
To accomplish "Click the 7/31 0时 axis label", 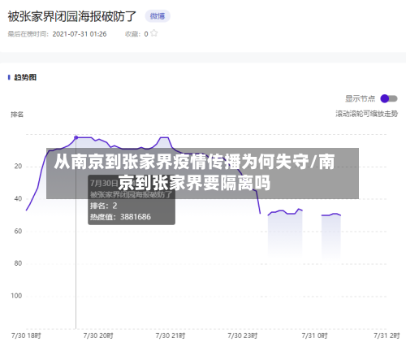I will click(314, 336).
